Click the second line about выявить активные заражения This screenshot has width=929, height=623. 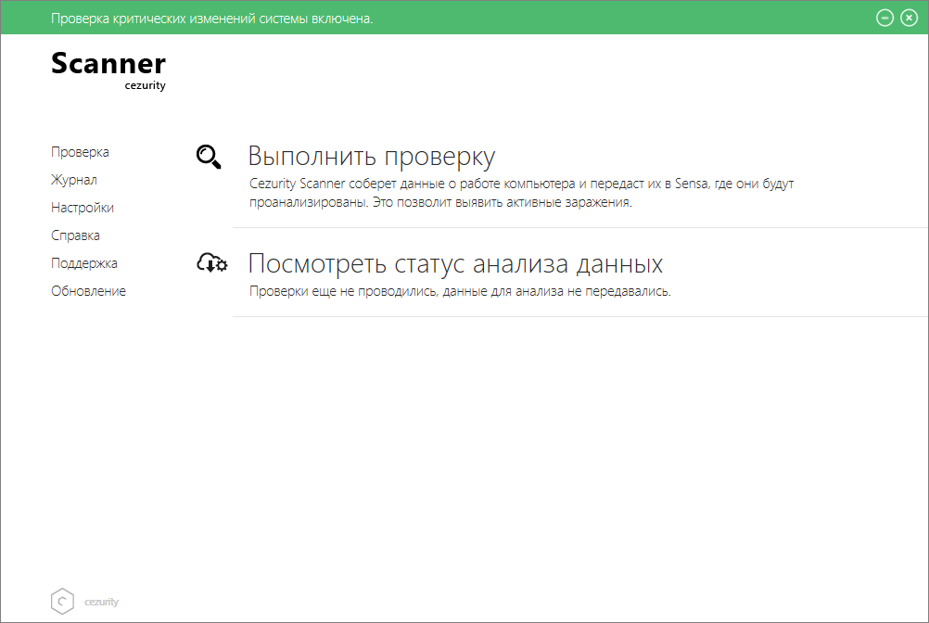click(x=440, y=202)
